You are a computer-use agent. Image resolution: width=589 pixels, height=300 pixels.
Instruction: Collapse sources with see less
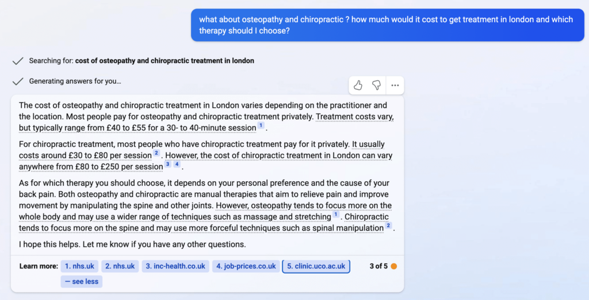[x=82, y=282]
